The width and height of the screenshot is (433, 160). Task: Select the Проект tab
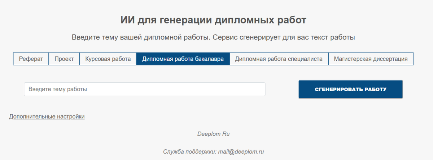[x=64, y=59]
